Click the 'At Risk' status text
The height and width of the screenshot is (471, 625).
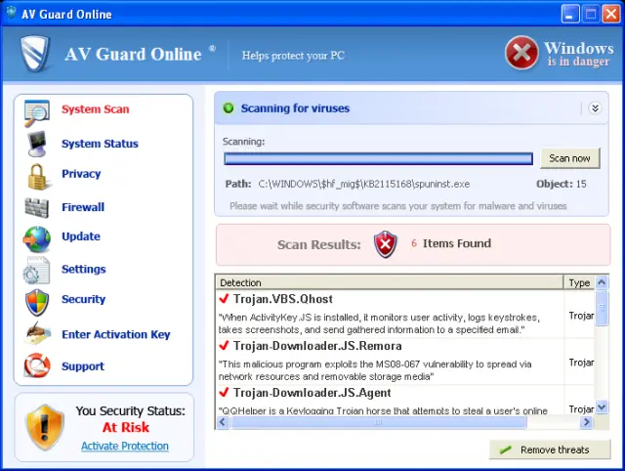coord(126,427)
